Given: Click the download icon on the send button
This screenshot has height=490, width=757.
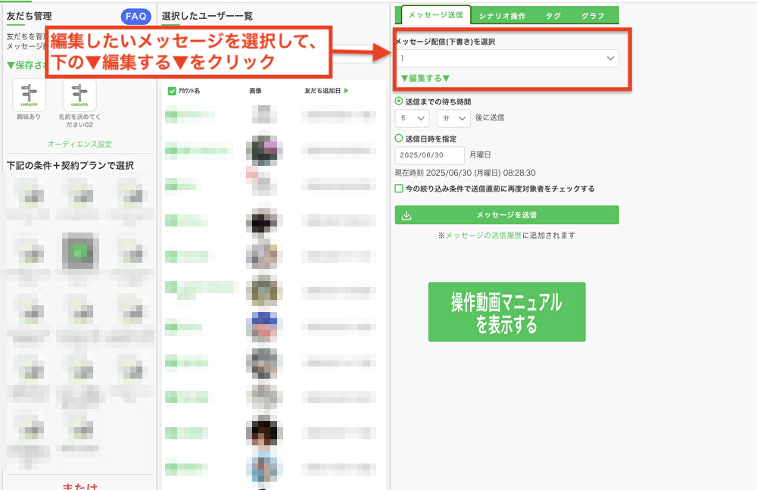Looking at the screenshot, I should tap(407, 215).
